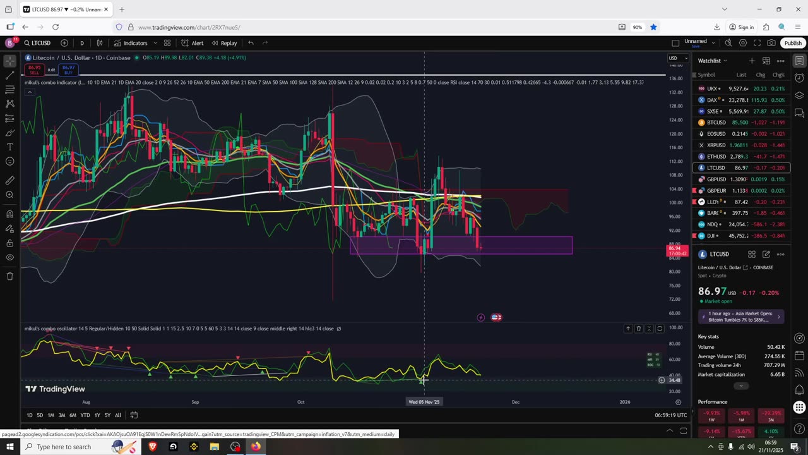Image resolution: width=808 pixels, height=455 pixels.
Task: Toggle magnet mode in the drawing toolbar
Action: pos(10,214)
